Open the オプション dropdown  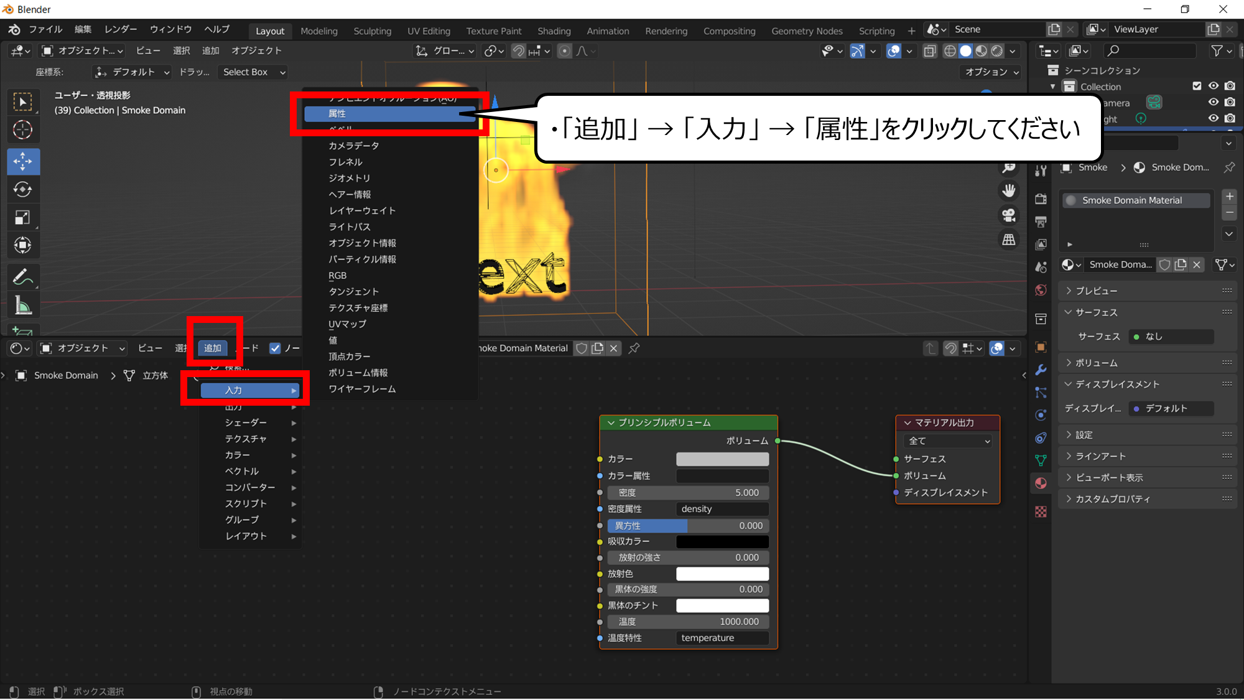tap(991, 72)
